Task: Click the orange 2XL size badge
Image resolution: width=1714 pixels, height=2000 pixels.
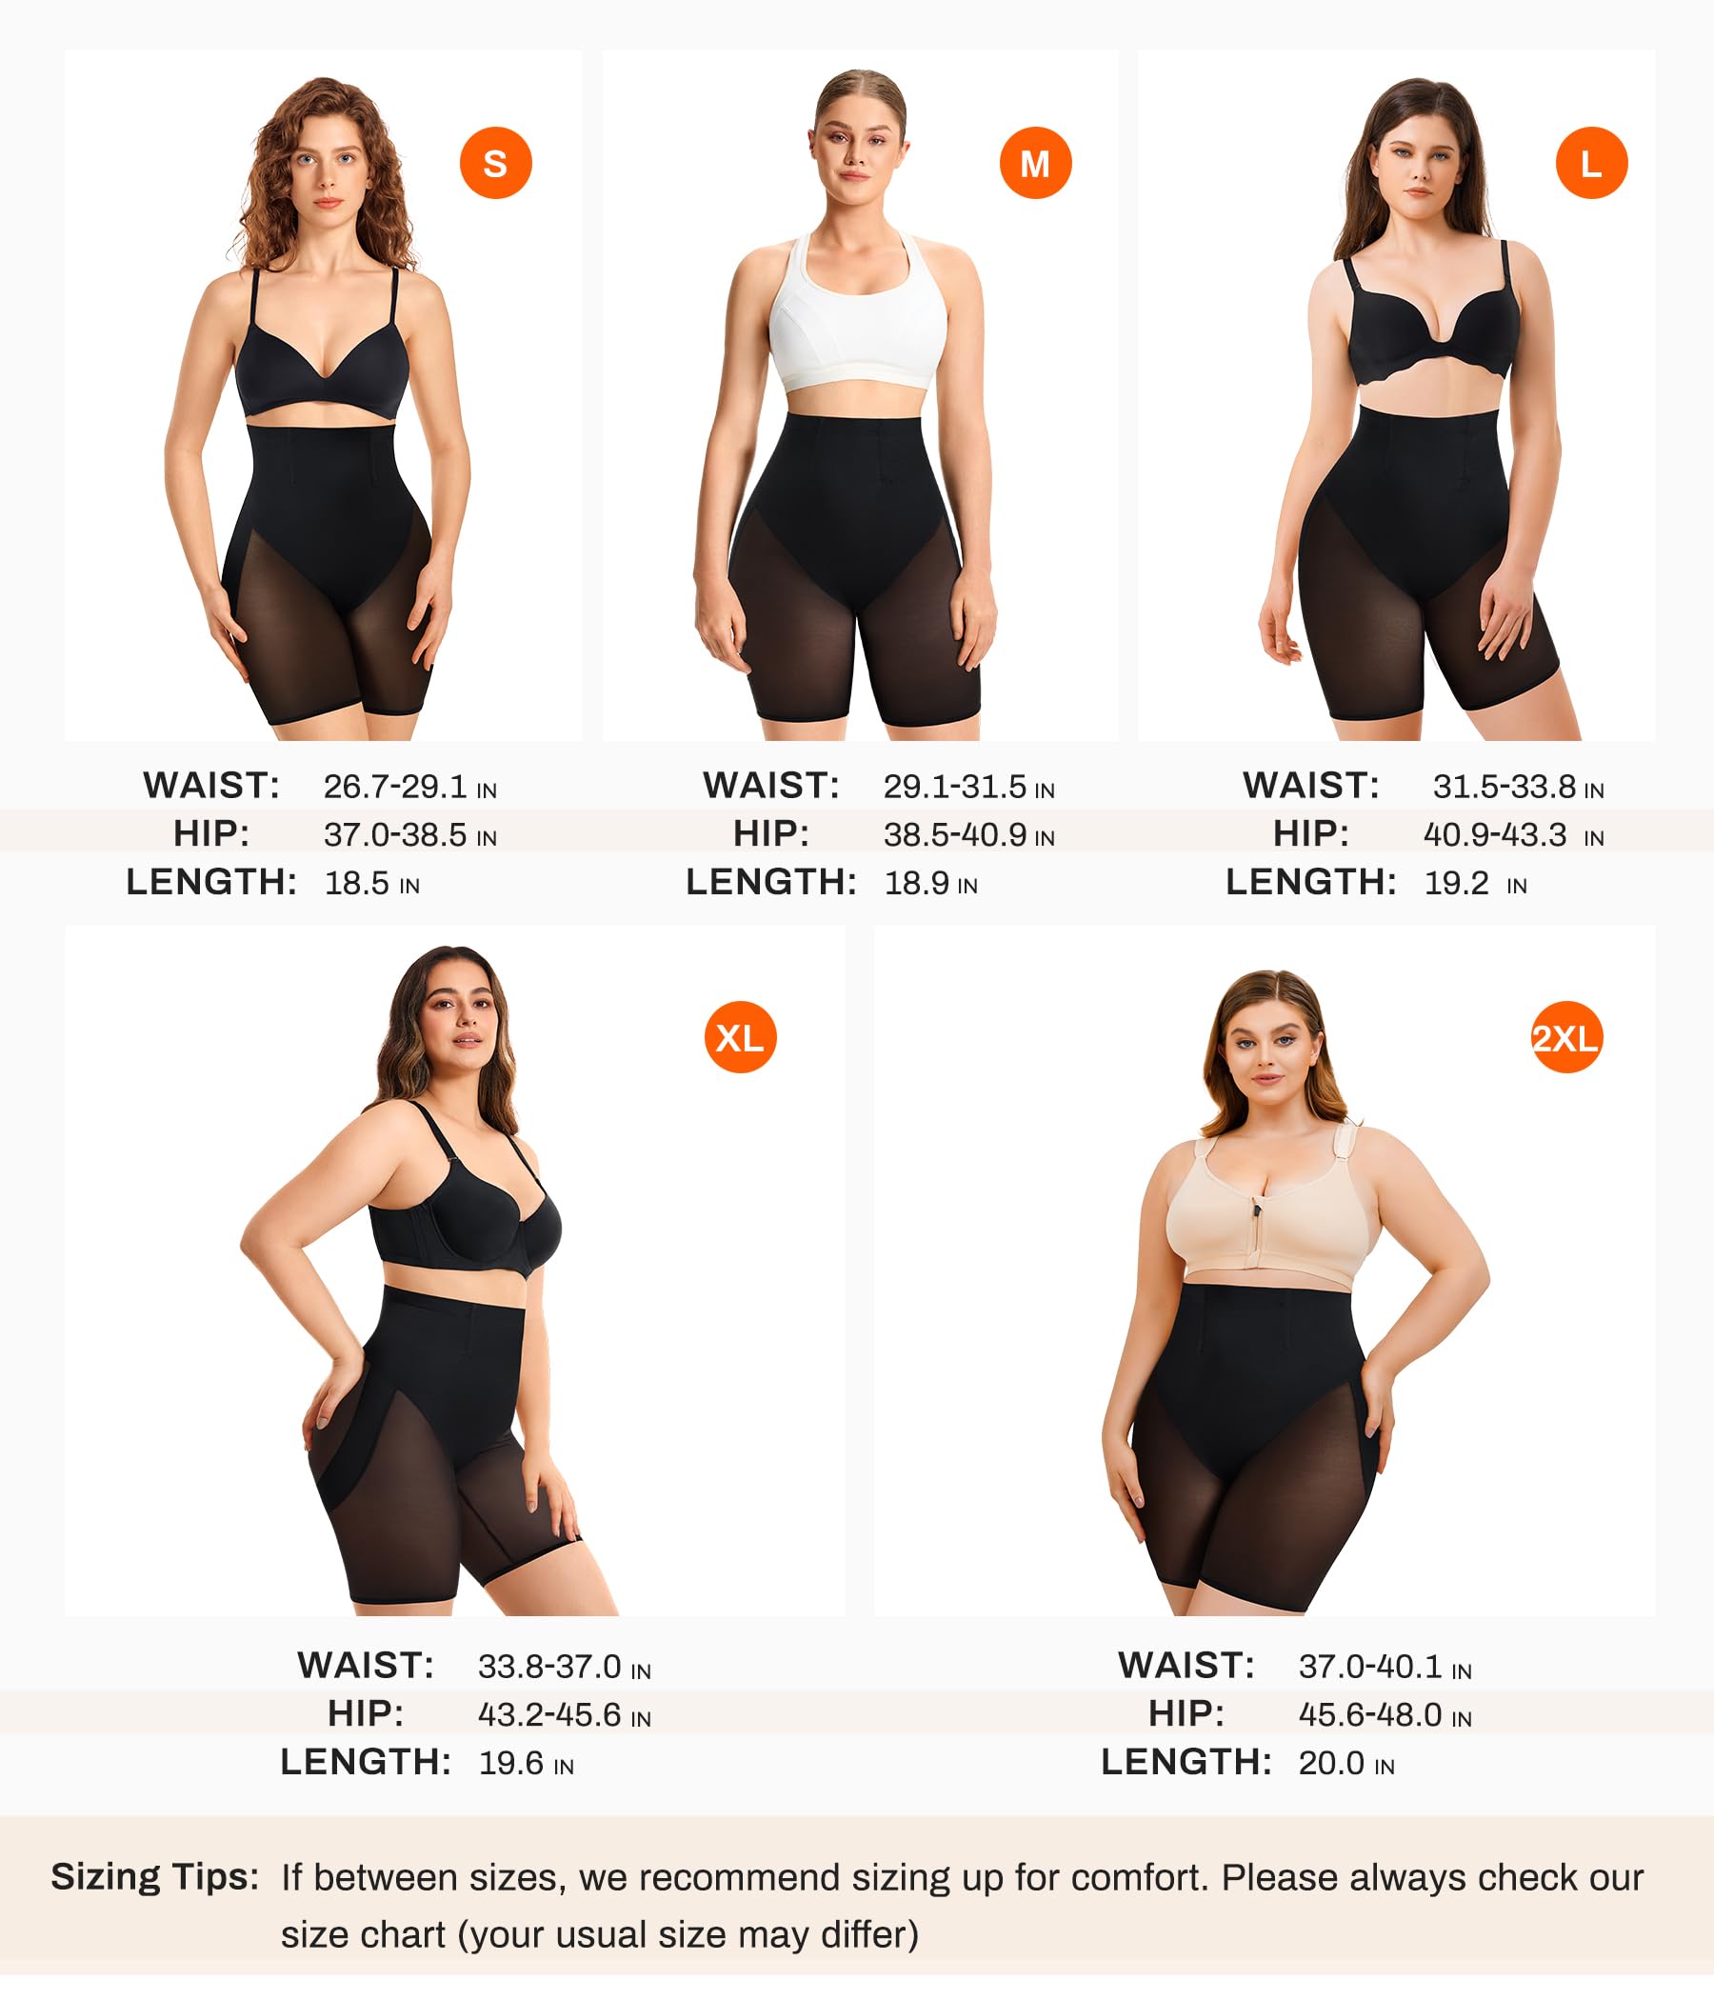Action: tap(1566, 1038)
